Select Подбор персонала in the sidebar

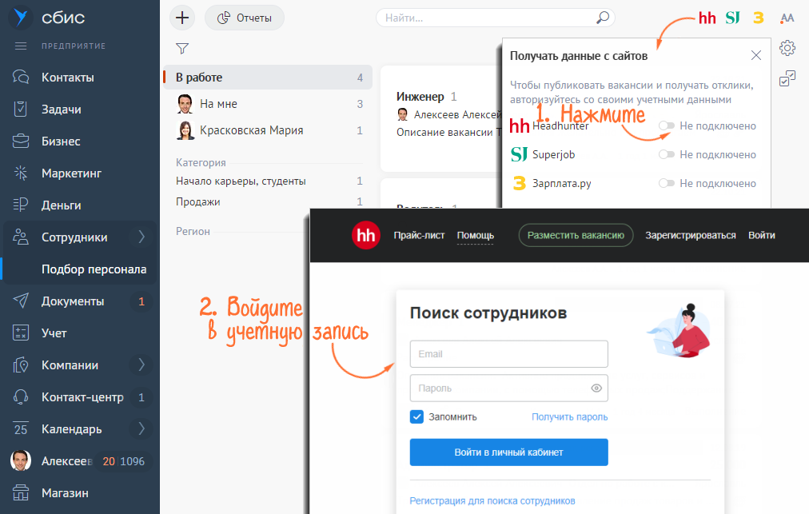click(x=94, y=269)
